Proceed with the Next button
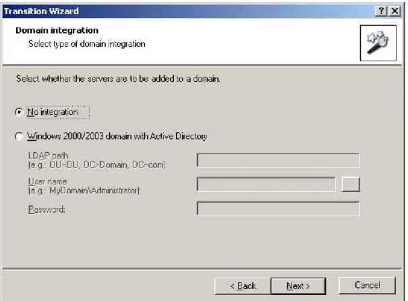The width and height of the screenshot is (408, 301). (298, 286)
